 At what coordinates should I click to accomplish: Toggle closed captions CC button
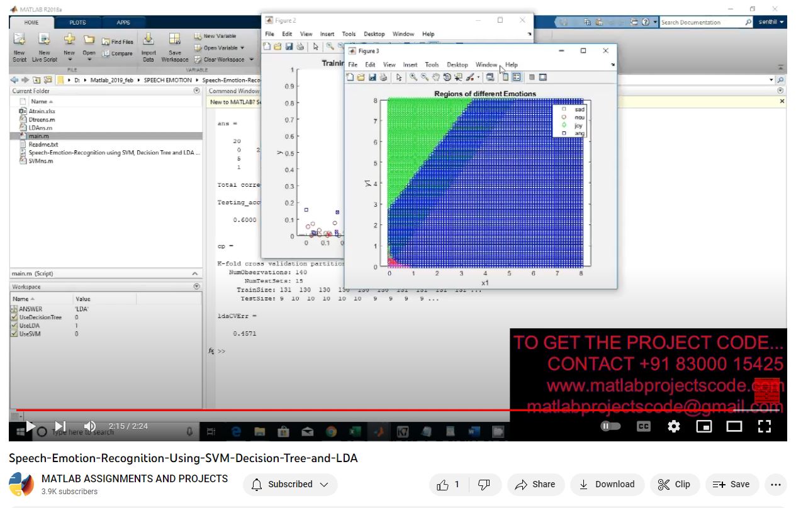point(643,426)
